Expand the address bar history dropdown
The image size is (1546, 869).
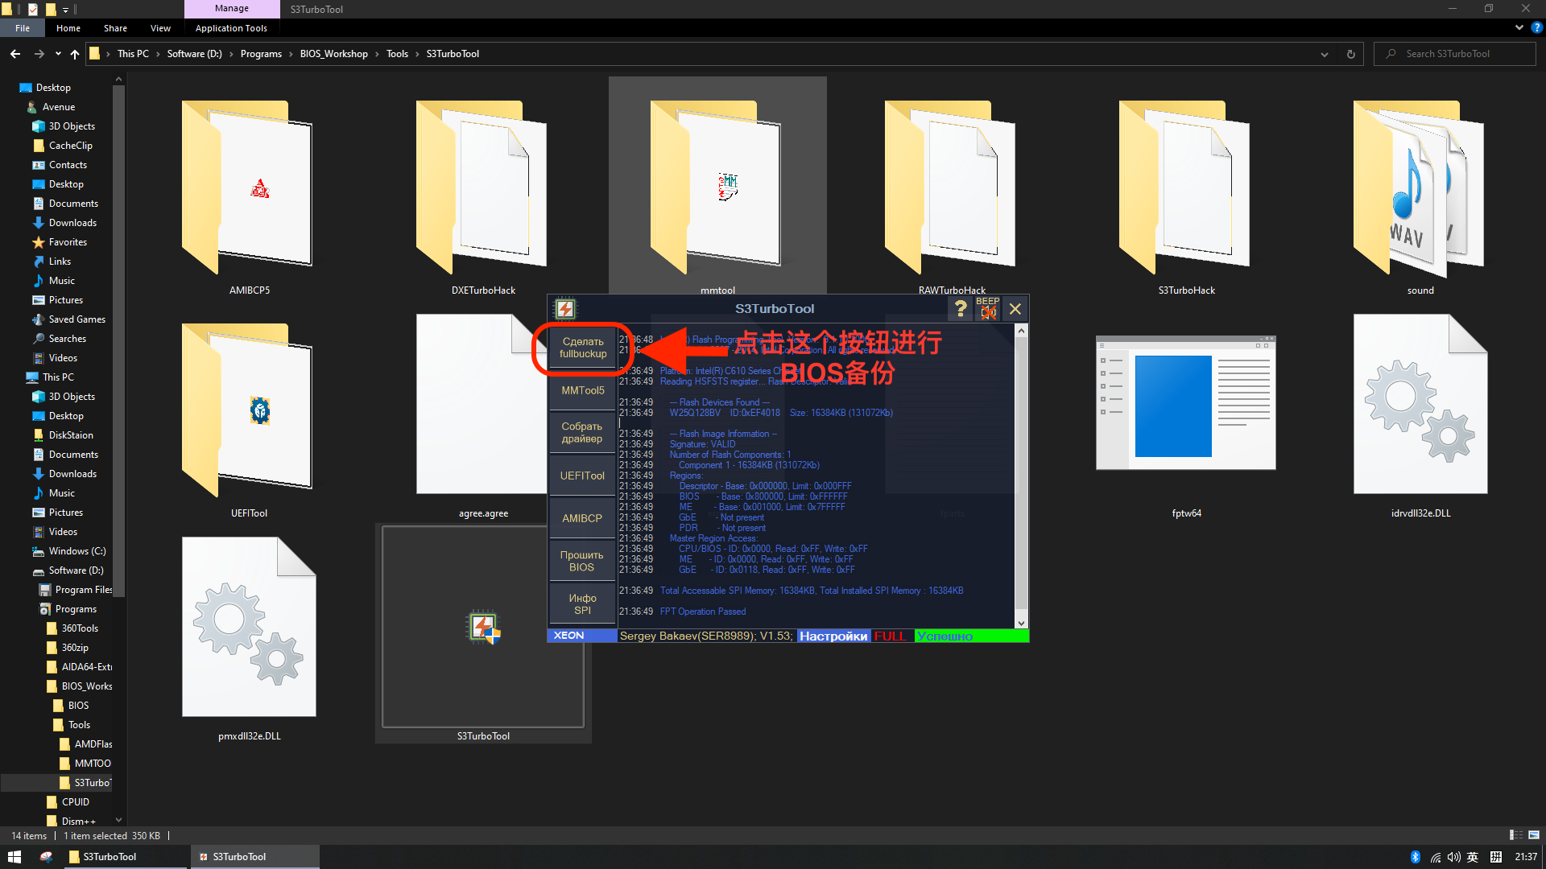click(1325, 54)
